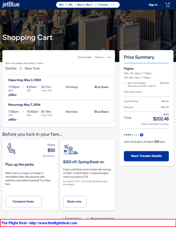Viewport: 176px width, 227px height.
Task: Expand the trip search dropdown chevron
Action: (113, 5)
